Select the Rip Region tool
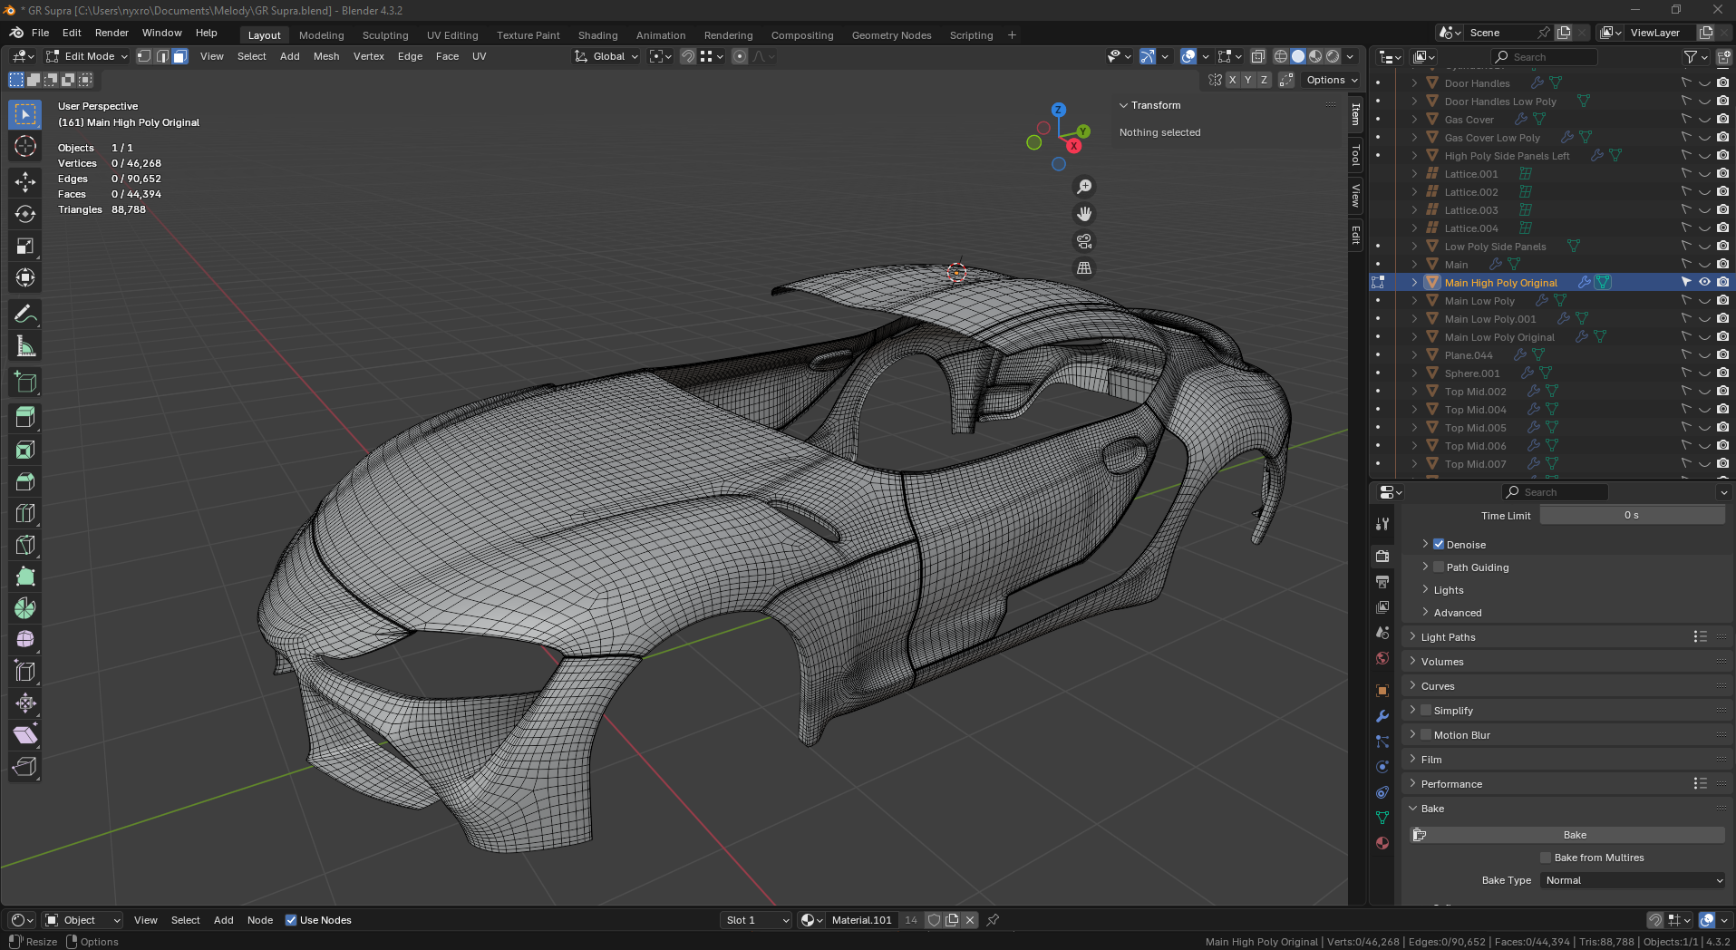 [x=25, y=767]
